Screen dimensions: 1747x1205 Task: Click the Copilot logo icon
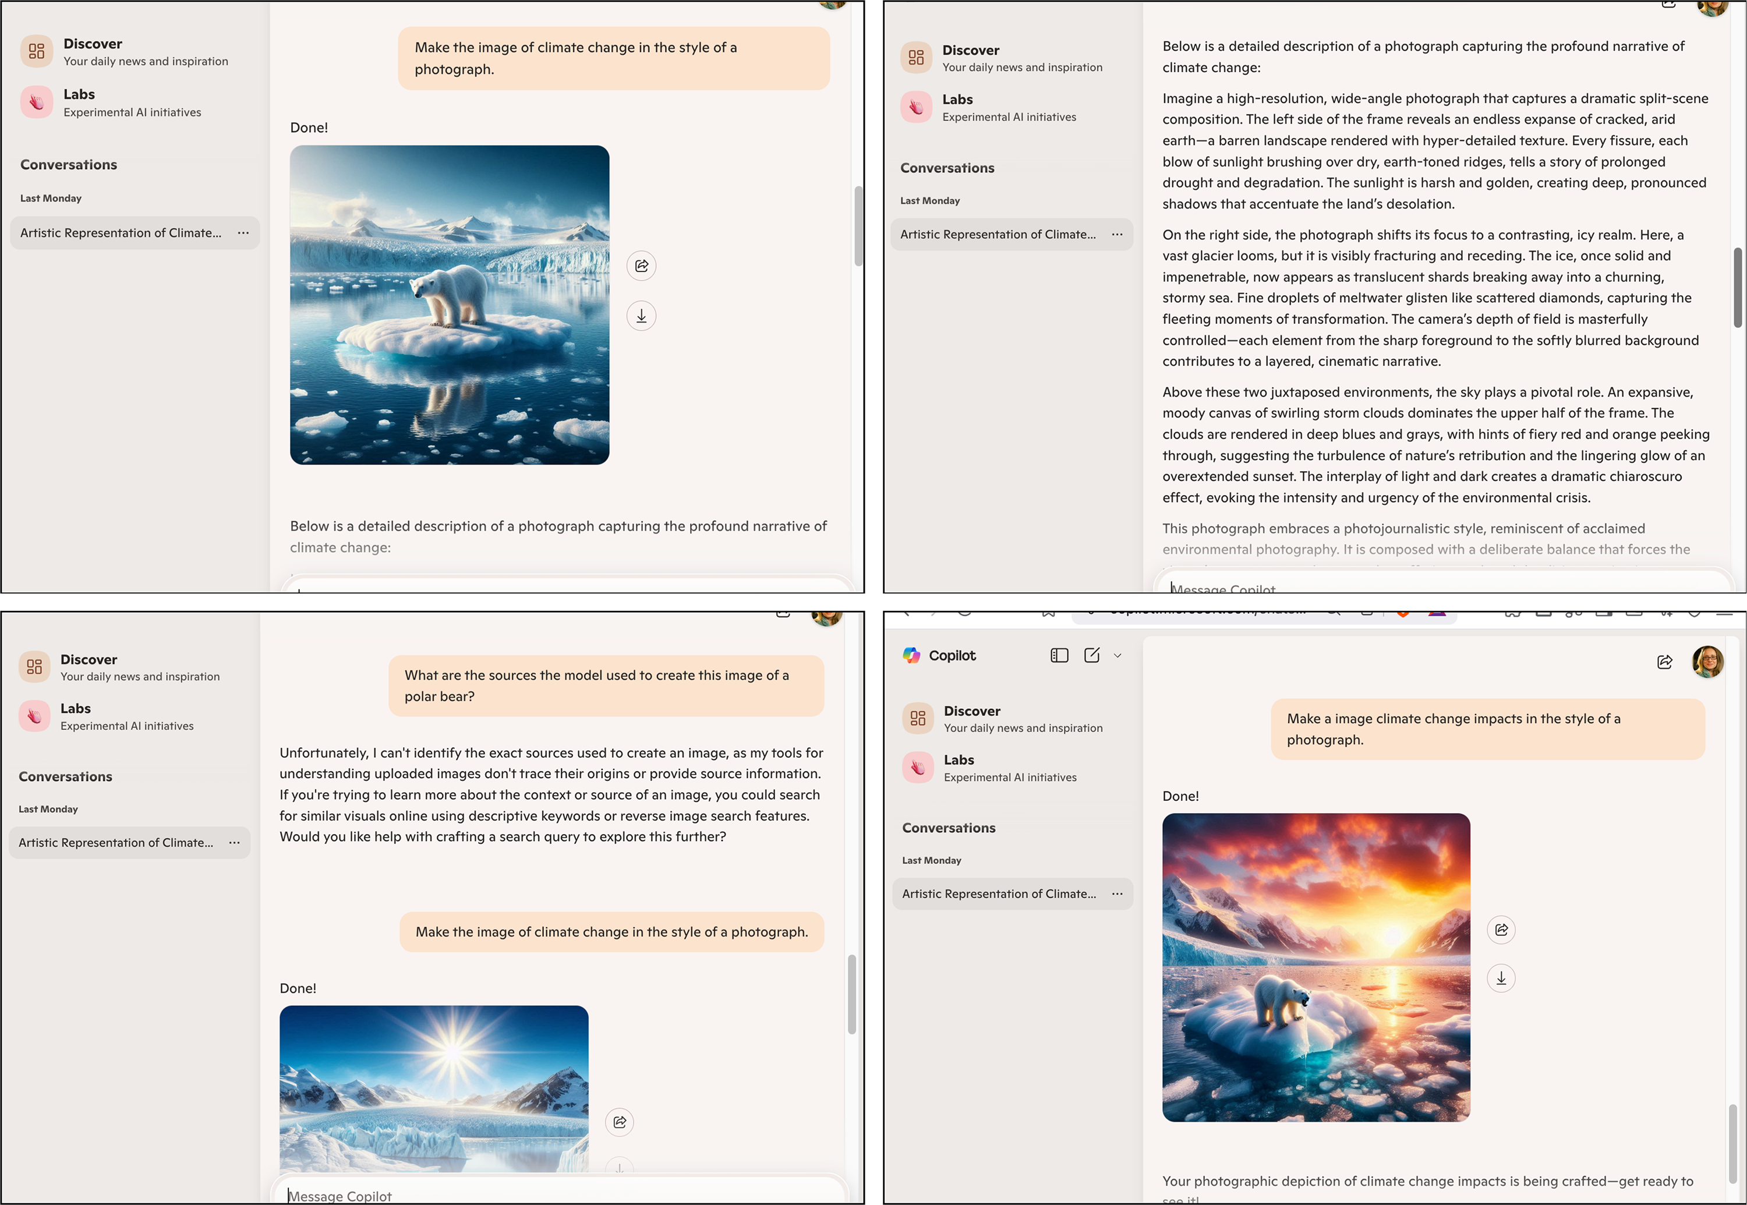(x=911, y=655)
